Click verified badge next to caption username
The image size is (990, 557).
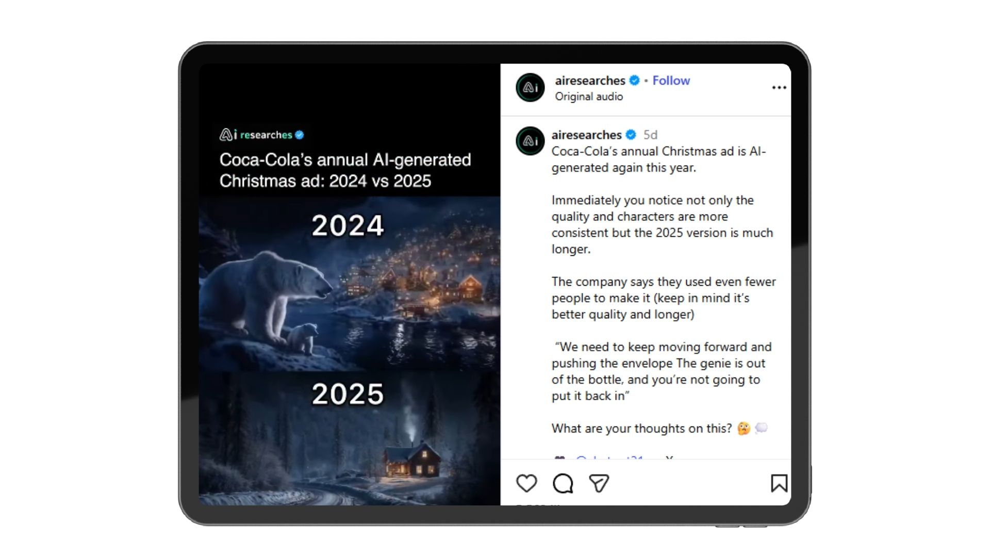(x=631, y=135)
